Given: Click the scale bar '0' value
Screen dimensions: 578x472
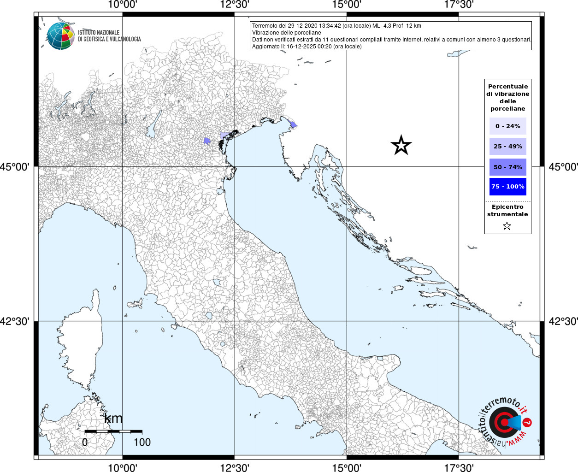Looking at the screenshot, I should point(85,442).
